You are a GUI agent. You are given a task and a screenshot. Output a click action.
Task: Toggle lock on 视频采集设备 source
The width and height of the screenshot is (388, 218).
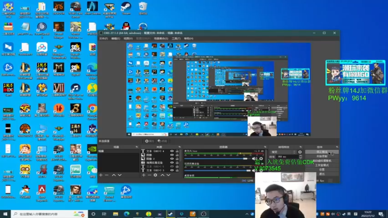177,163
